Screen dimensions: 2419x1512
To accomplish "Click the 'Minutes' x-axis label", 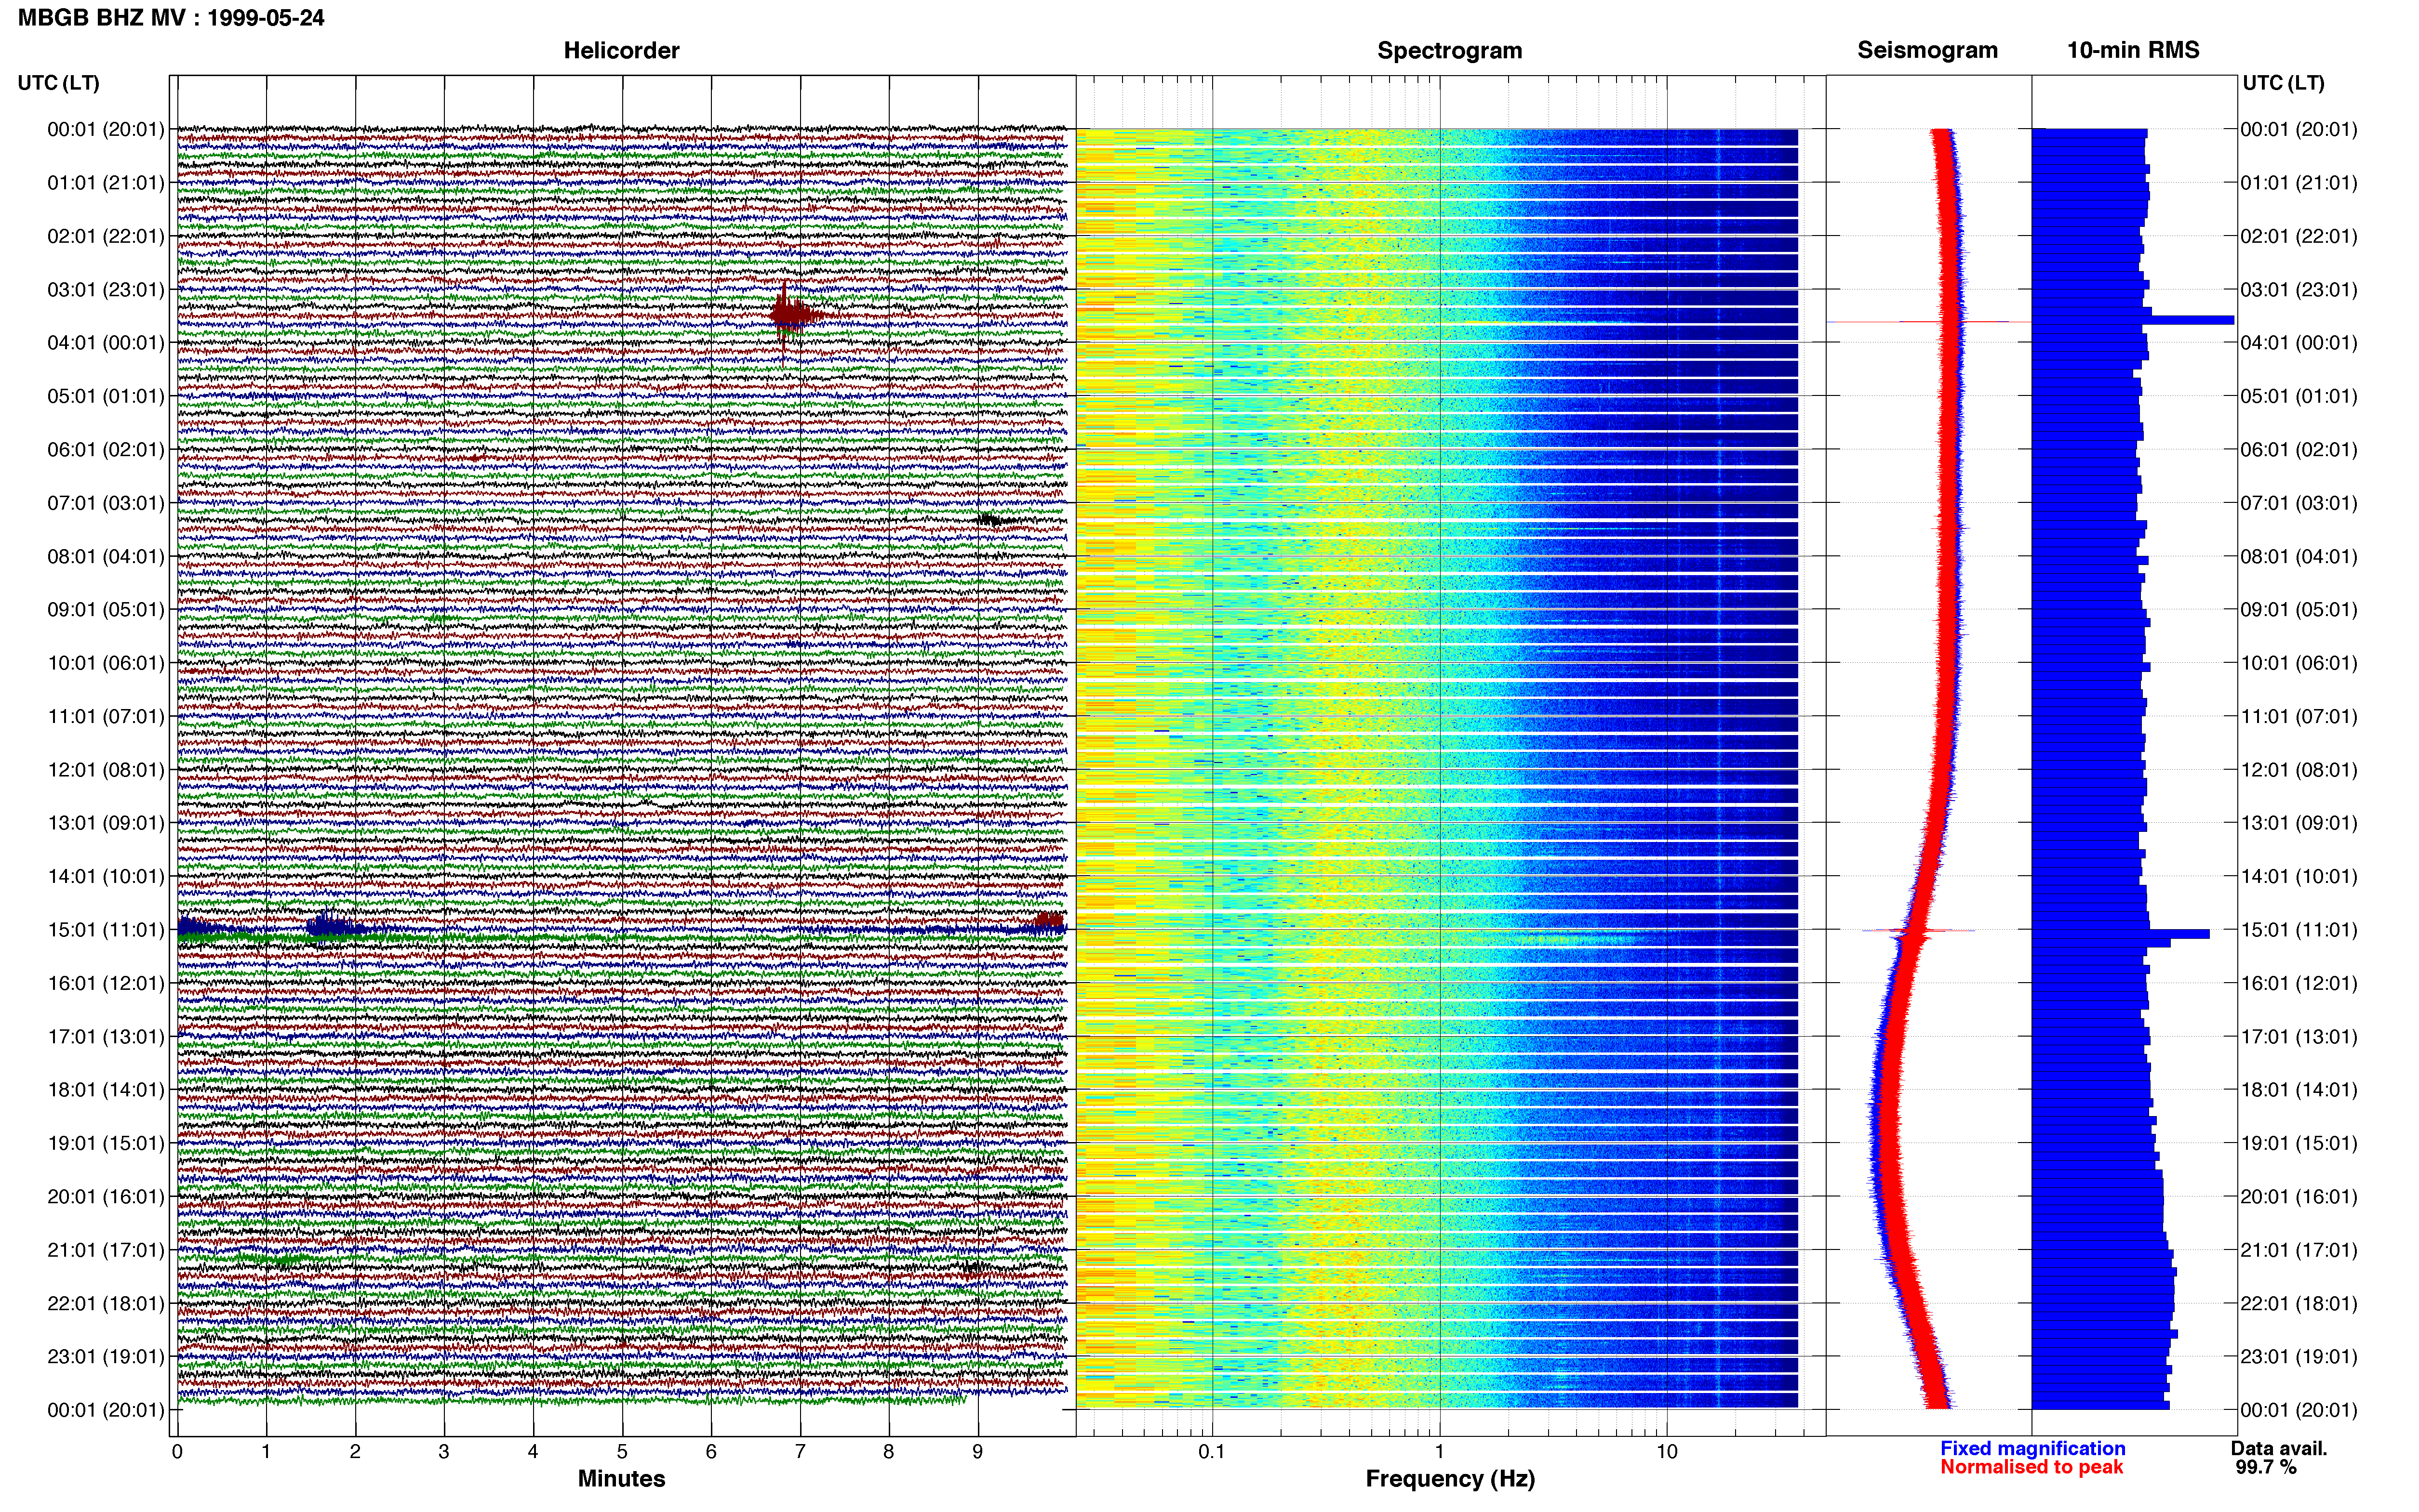I will pos(621,1478).
